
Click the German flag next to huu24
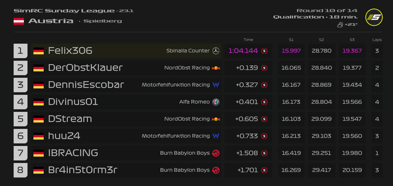pyautogui.click(x=39, y=136)
